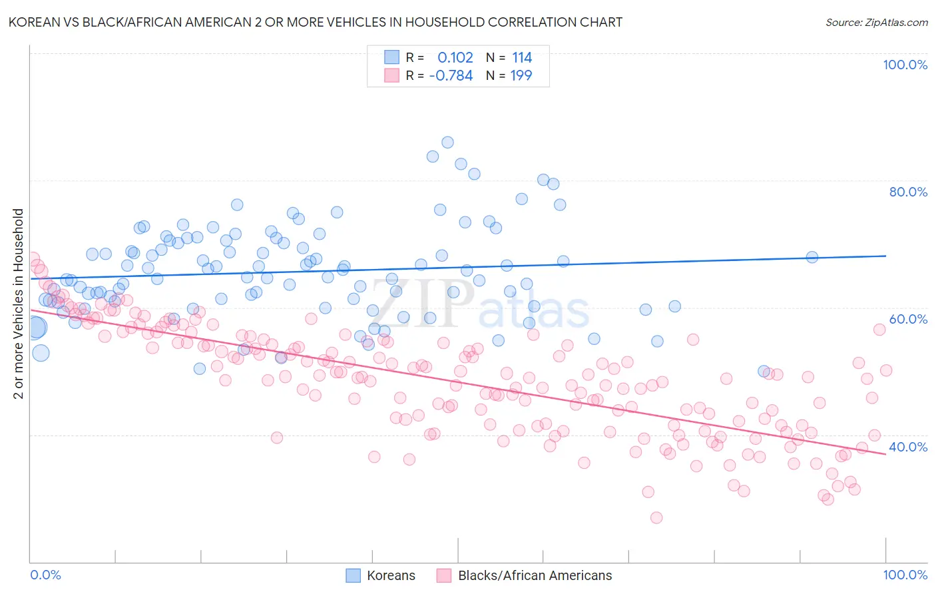The image size is (936, 594).
Task: Click the 0.0% x-axis label
Action: 45,575
